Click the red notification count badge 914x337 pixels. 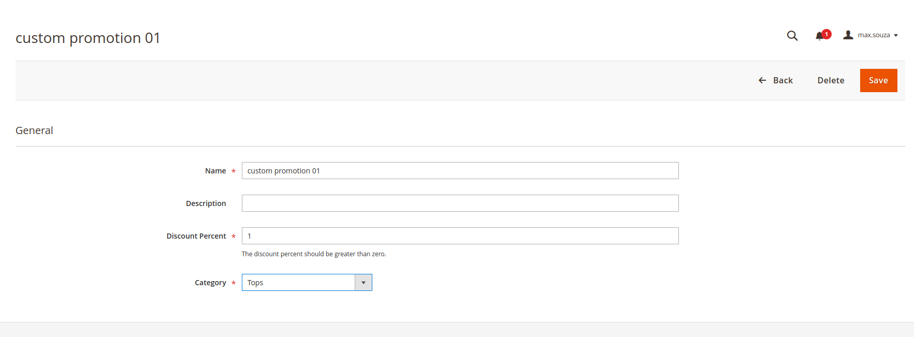pos(826,34)
